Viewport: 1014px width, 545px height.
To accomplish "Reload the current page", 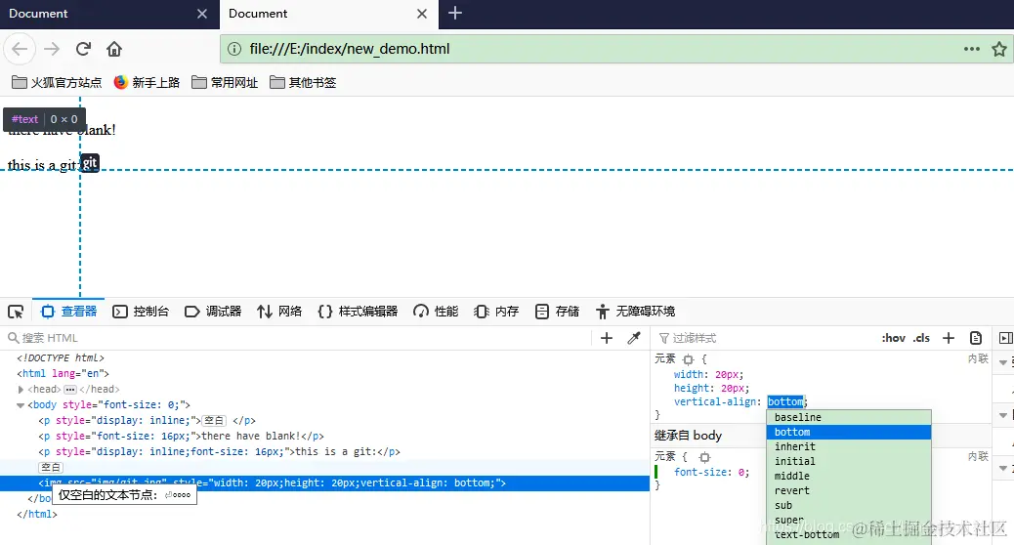I will point(83,49).
